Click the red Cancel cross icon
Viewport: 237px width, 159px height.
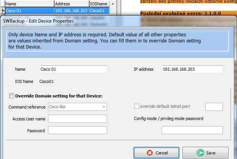pos(150,153)
